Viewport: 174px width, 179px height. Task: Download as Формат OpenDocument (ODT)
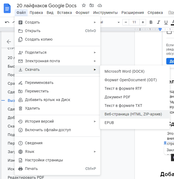pyautogui.click(x=135, y=80)
